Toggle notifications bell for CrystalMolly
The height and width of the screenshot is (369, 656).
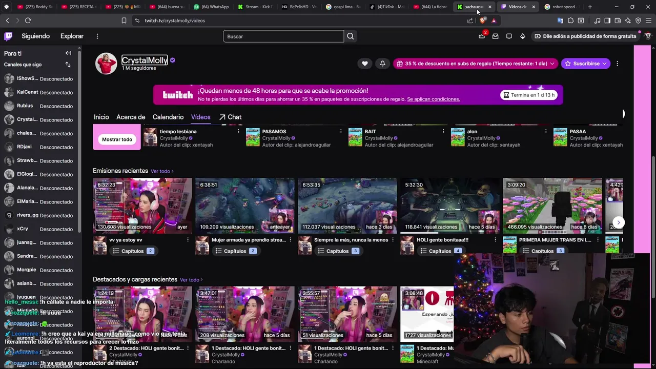(382, 64)
